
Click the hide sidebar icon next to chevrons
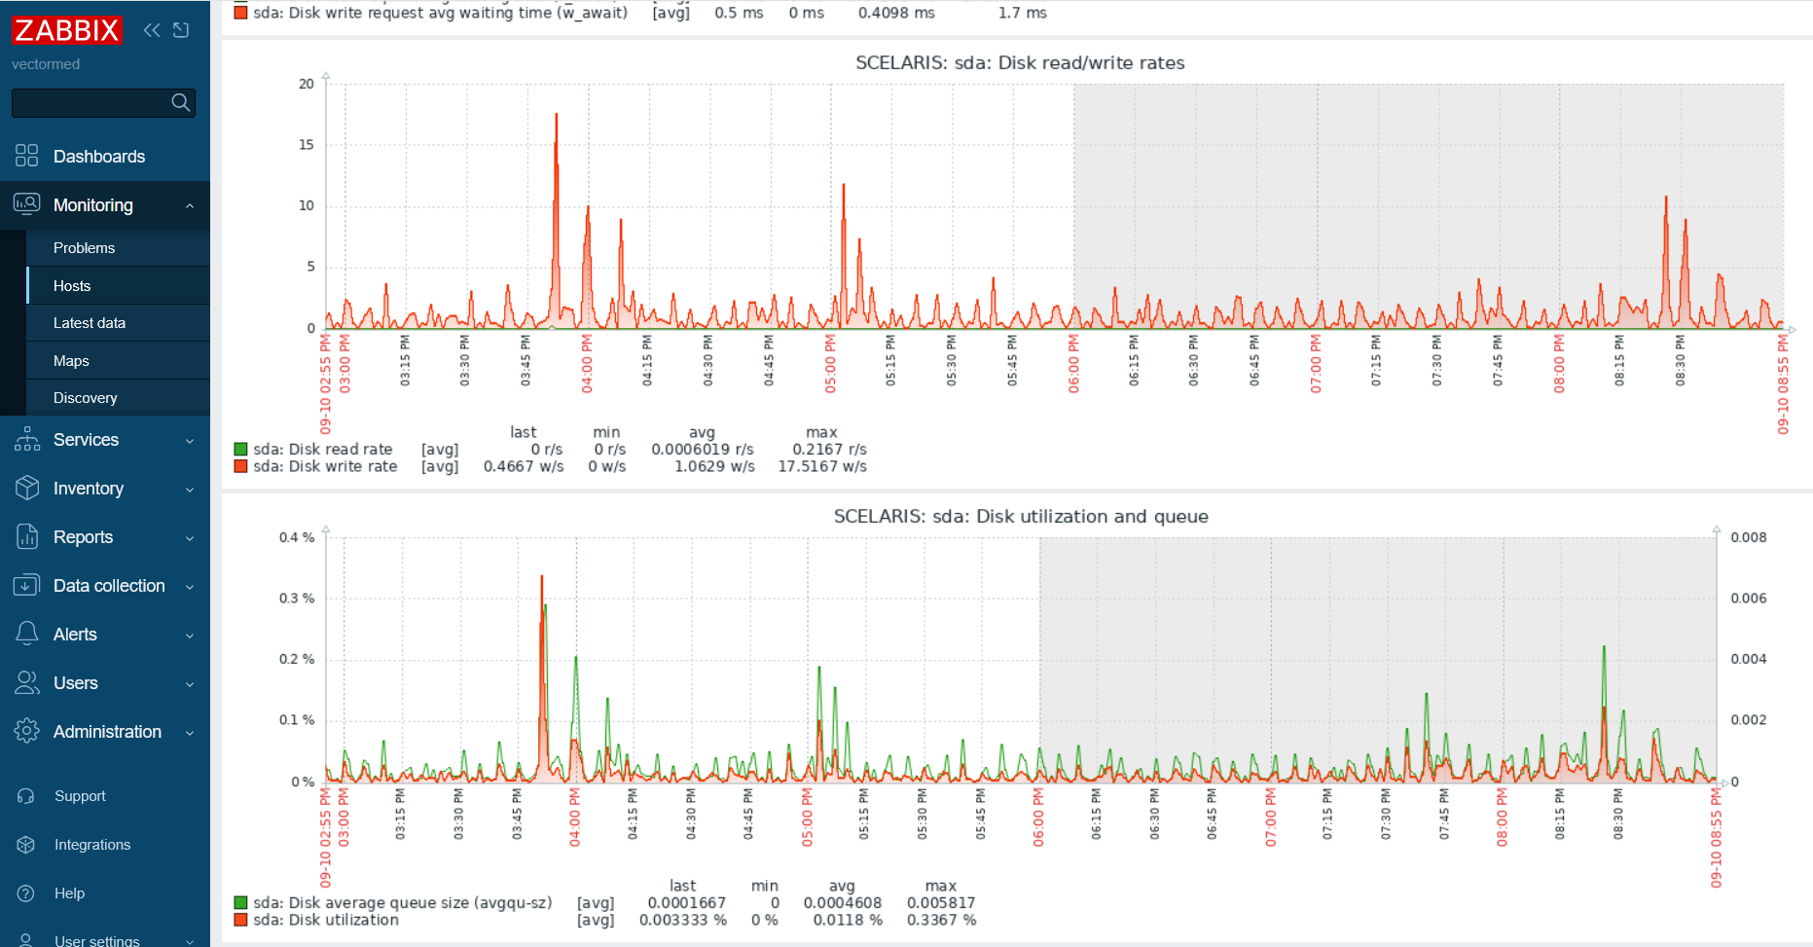point(181,30)
